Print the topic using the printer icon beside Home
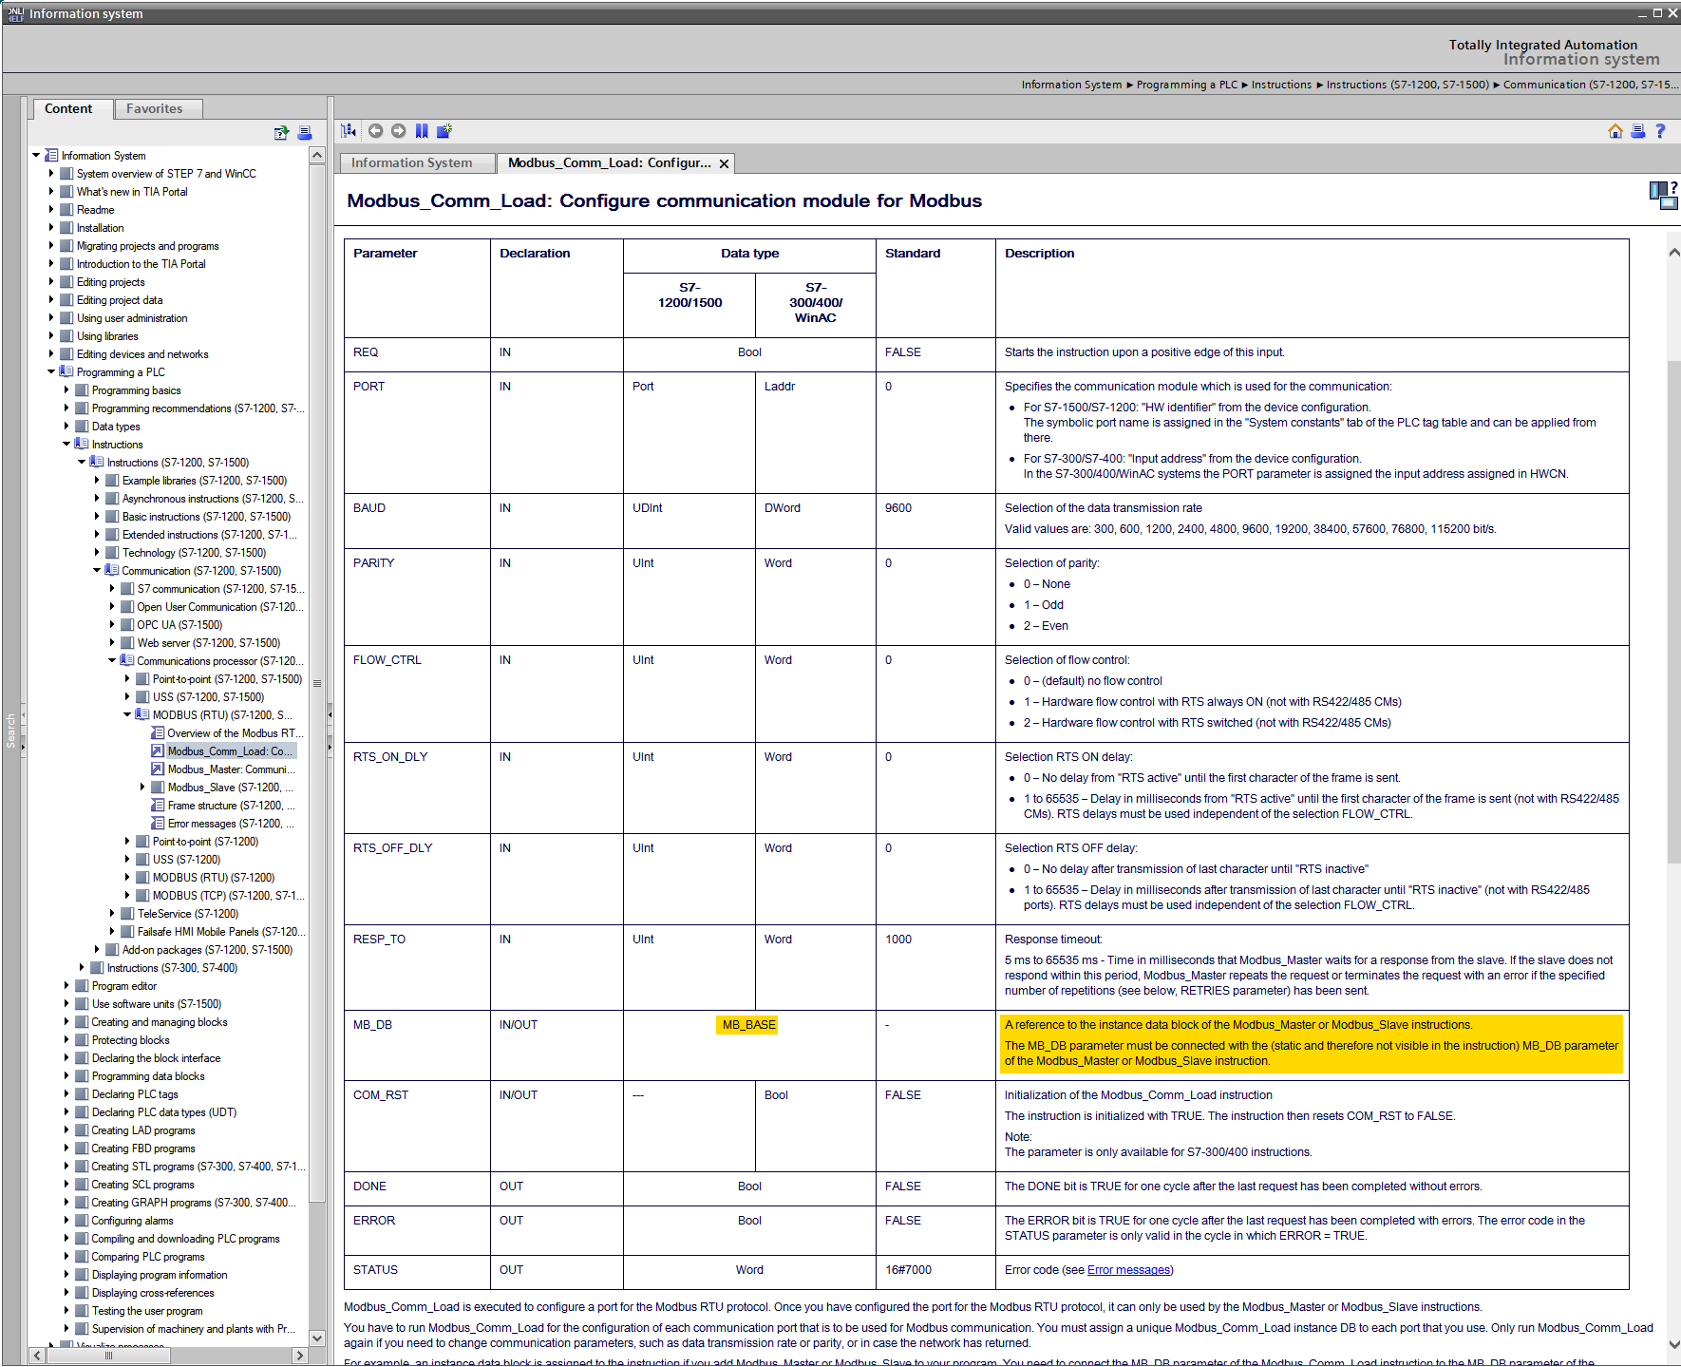Image resolution: width=1681 pixels, height=1367 pixels. pos(1637,131)
